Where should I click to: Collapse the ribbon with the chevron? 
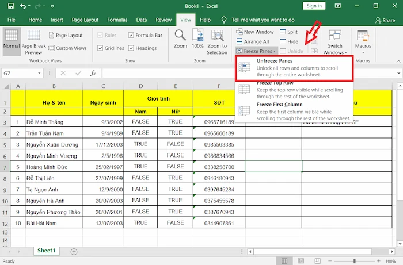click(x=398, y=61)
